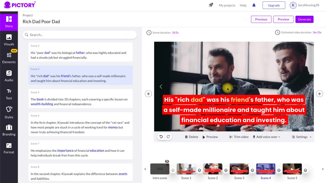Click transition icon after Scene 2
Image resolution: width=326 pixels, height=183 pixels.
[x=226, y=170]
